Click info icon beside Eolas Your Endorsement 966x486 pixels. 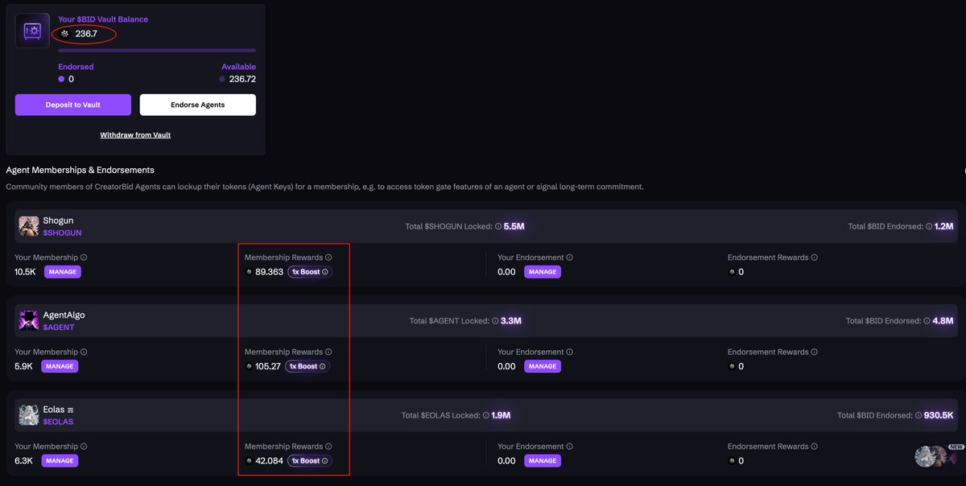coord(570,446)
